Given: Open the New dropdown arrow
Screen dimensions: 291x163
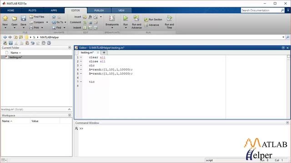Looking at the screenshot, I should pos(5,28).
